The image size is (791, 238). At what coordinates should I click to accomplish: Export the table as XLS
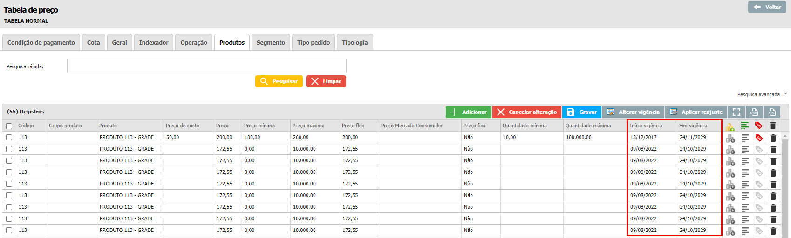[x=772, y=112]
